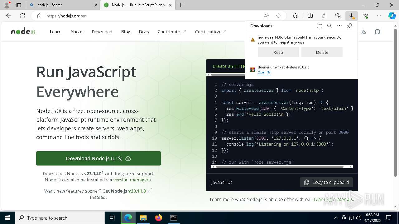Show hidden system tray icons
The width and height of the screenshot is (399, 224).
coord(336,218)
